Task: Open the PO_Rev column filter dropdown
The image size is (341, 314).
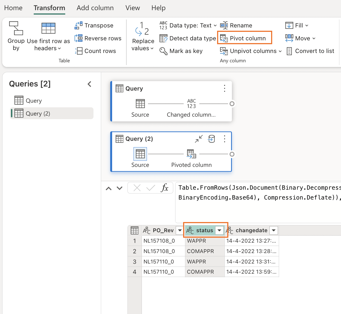Action: click(180, 230)
